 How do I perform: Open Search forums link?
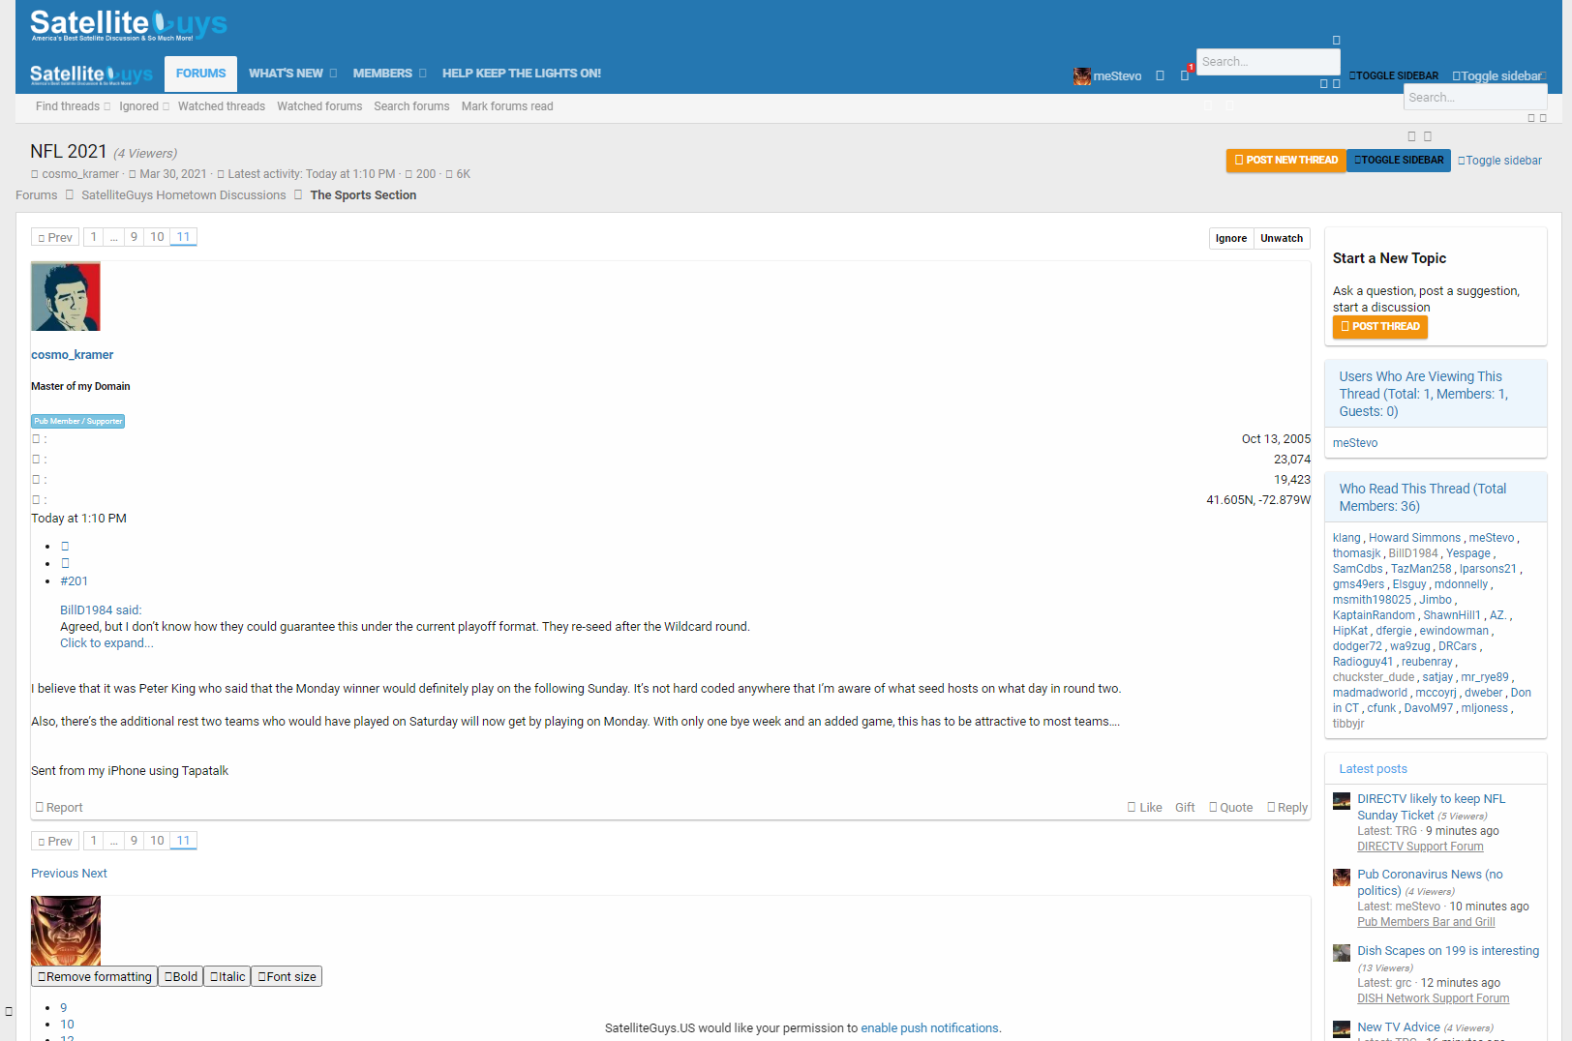(x=411, y=106)
